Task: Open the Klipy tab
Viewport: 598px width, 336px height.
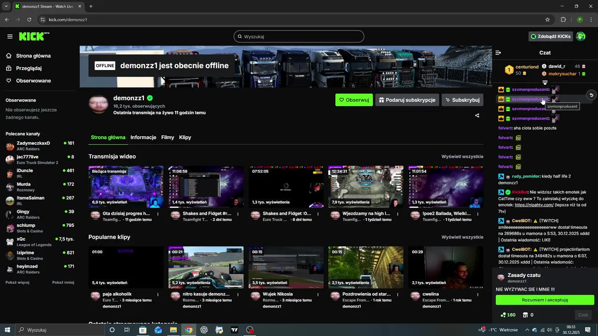Action: click(x=185, y=137)
